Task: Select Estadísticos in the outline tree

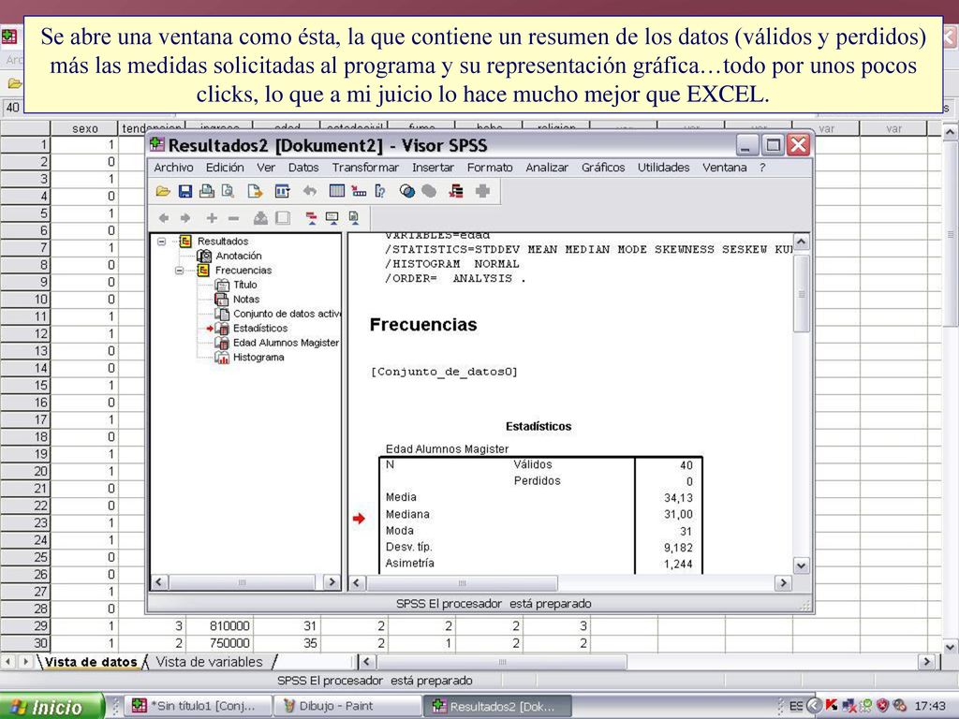Action: 260,329
